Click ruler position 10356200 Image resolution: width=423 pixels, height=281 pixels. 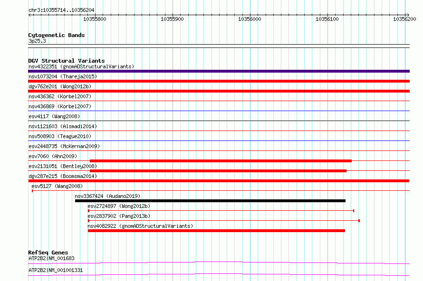pyautogui.click(x=404, y=19)
